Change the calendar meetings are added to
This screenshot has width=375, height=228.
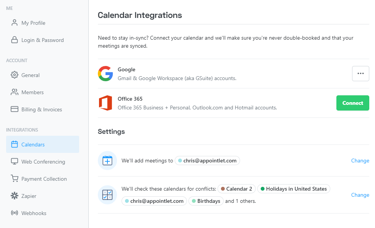click(360, 161)
